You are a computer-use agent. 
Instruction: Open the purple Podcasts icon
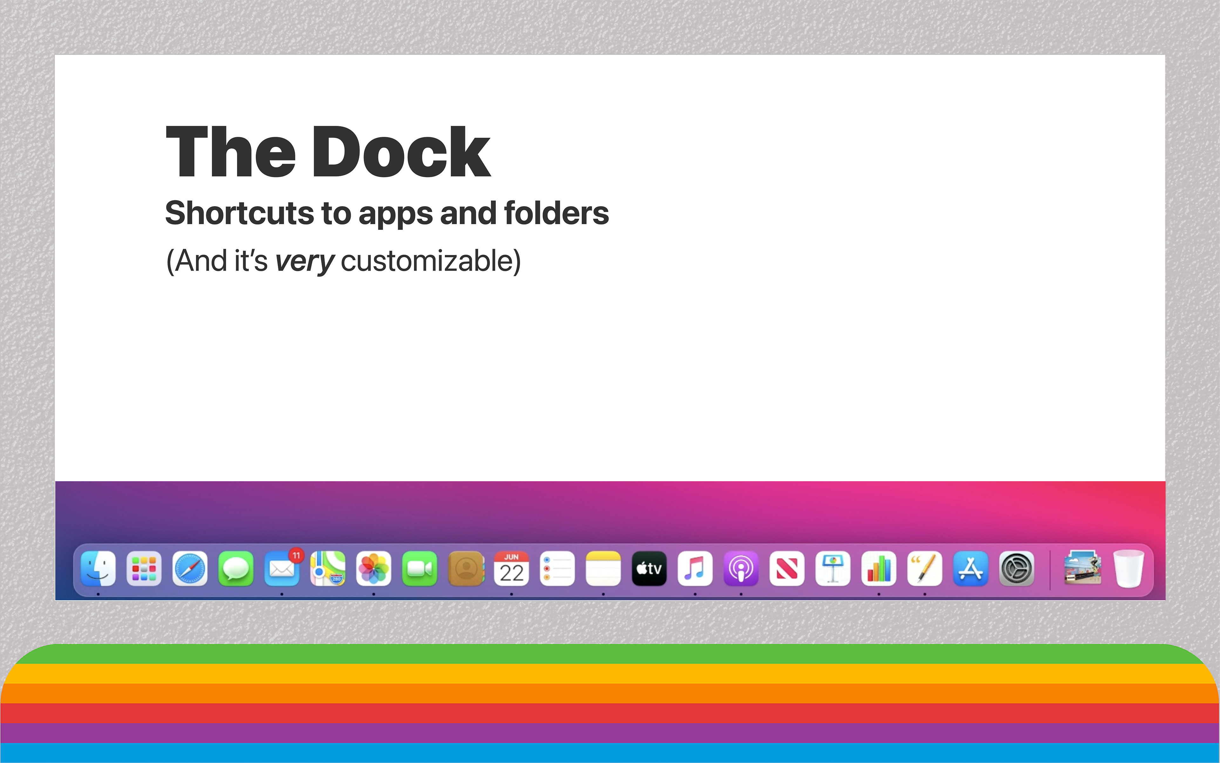point(741,569)
